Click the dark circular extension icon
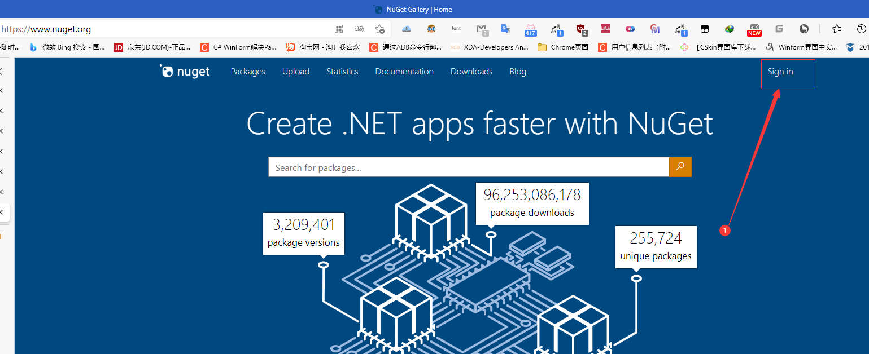 [804, 29]
